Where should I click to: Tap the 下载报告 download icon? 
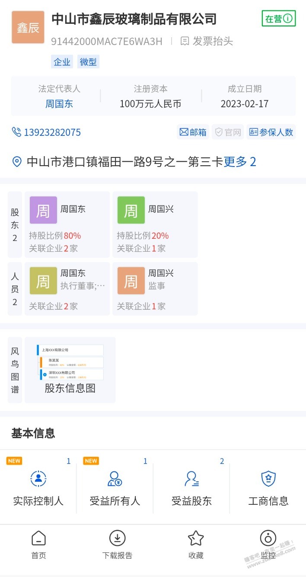117,538
